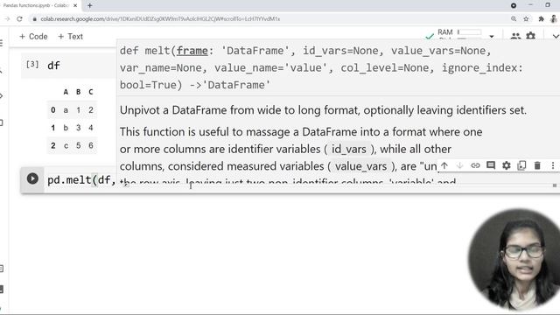Mirror cell in tab icon

521,165
